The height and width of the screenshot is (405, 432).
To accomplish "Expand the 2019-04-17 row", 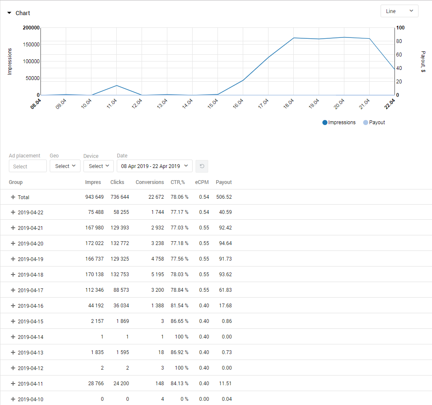I will [x=13, y=290].
